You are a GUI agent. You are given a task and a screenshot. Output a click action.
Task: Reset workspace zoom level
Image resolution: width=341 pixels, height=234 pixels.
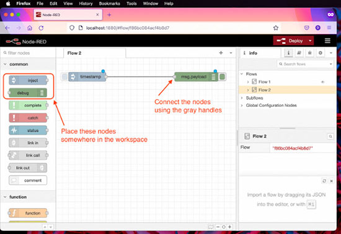(224, 227)
